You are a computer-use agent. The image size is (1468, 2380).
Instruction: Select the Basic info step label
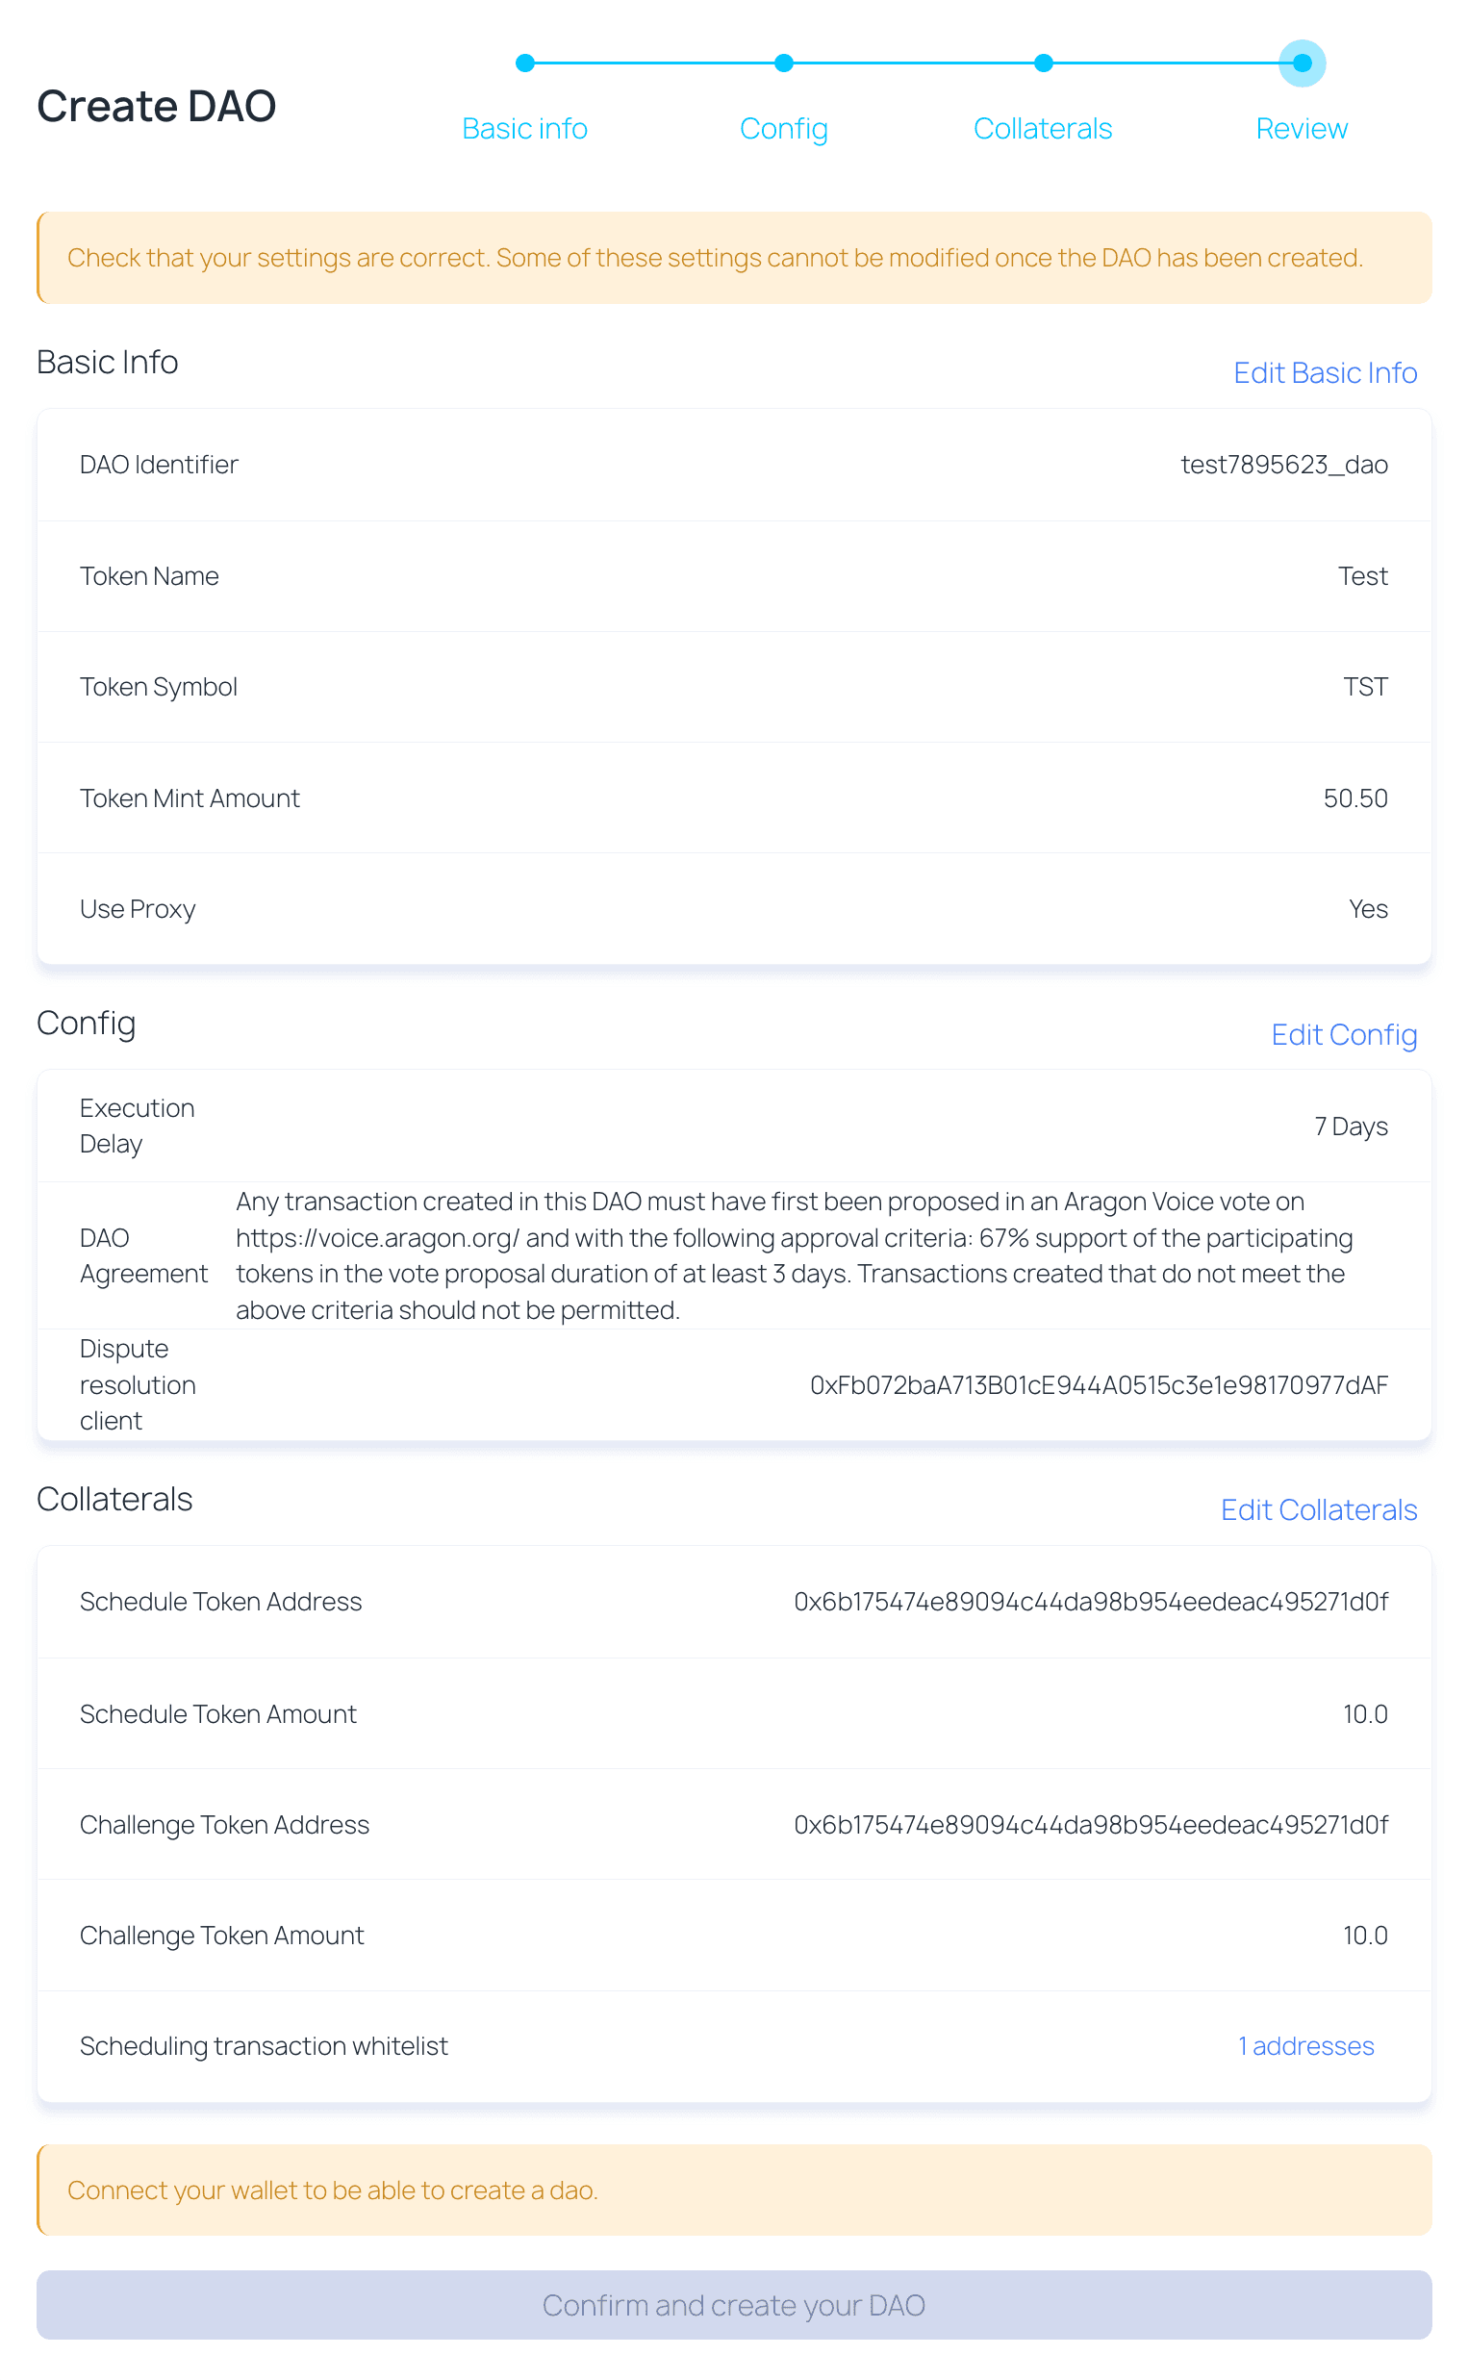524,127
